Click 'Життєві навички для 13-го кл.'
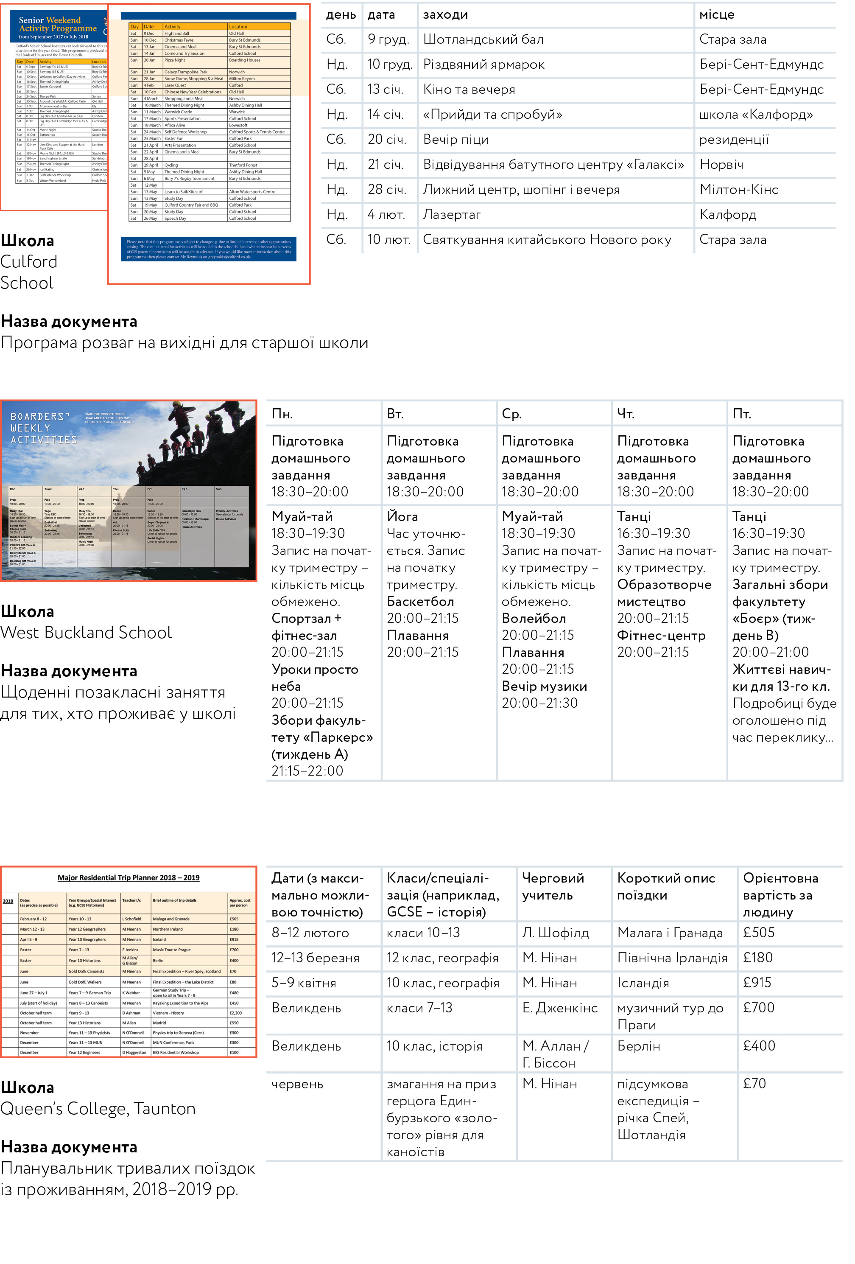Screen dimensions: 855x1264 pyautogui.click(x=781, y=678)
